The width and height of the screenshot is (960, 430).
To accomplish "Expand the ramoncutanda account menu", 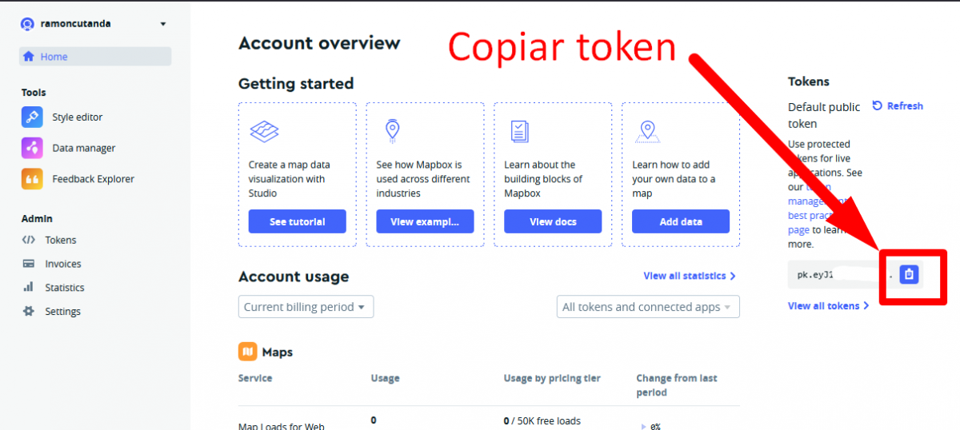I will click(163, 24).
